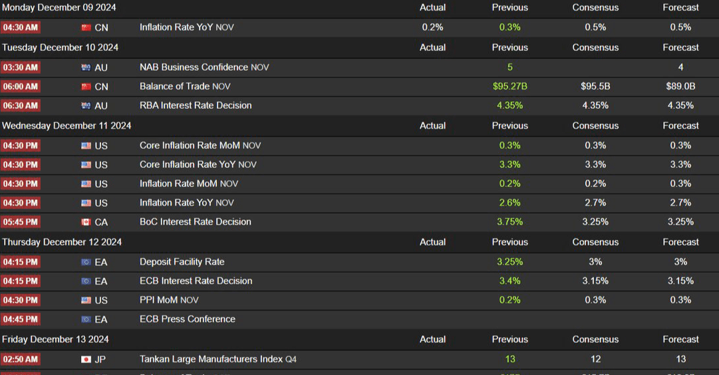Open Core Inflation Rate YoY NOV link

[x=198, y=165]
